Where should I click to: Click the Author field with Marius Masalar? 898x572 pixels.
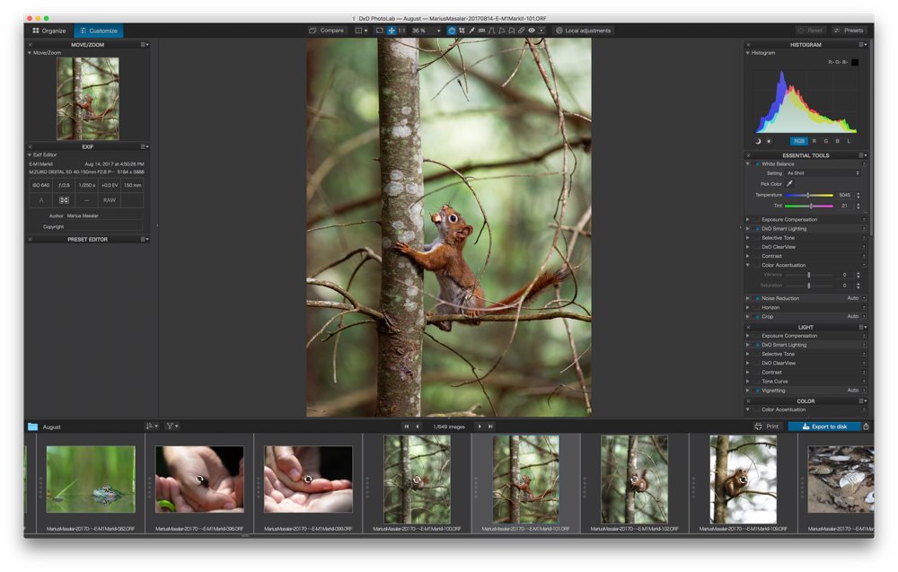[x=105, y=216]
